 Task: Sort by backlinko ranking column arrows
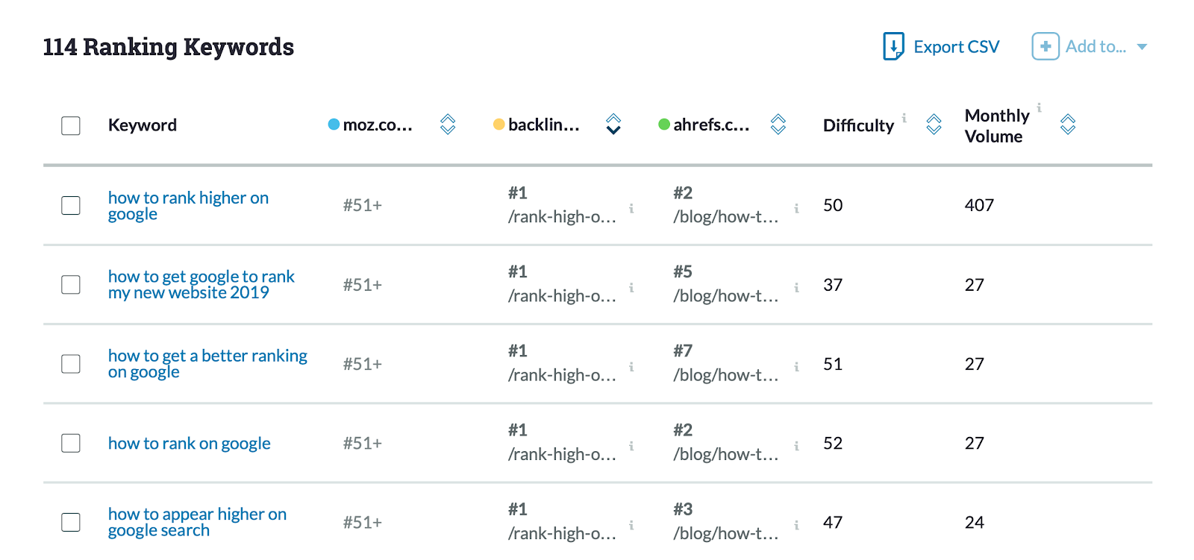coord(613,125)
